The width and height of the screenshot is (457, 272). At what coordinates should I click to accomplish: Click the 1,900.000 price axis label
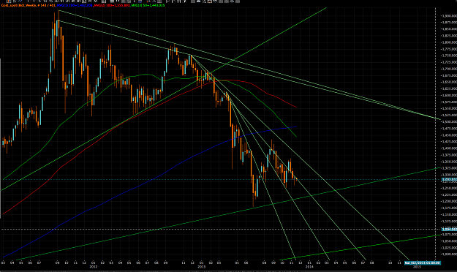click(449, 16)
